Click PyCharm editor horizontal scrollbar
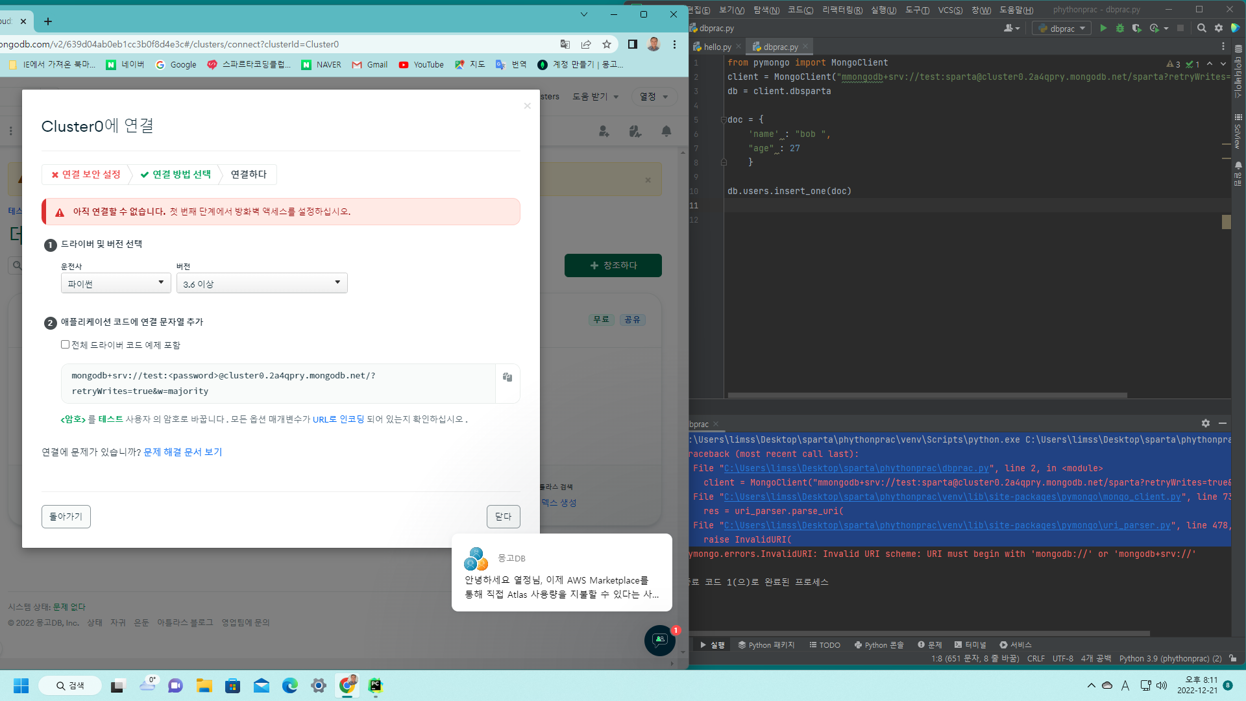 point(927,395)
